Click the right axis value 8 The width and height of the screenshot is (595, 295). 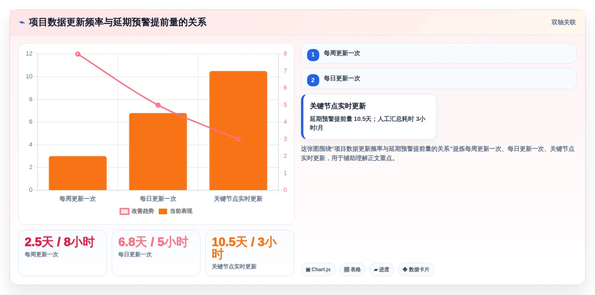tap(285, 54)
